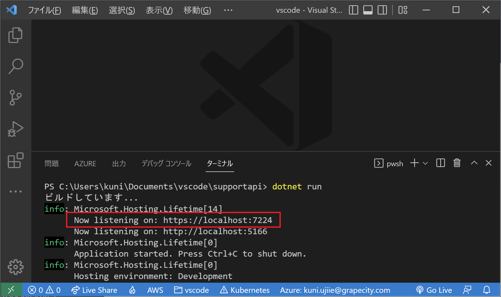Open the Manage gear settings menu
The height and width of the screenshot is (297, 501).
coord(16,267)
